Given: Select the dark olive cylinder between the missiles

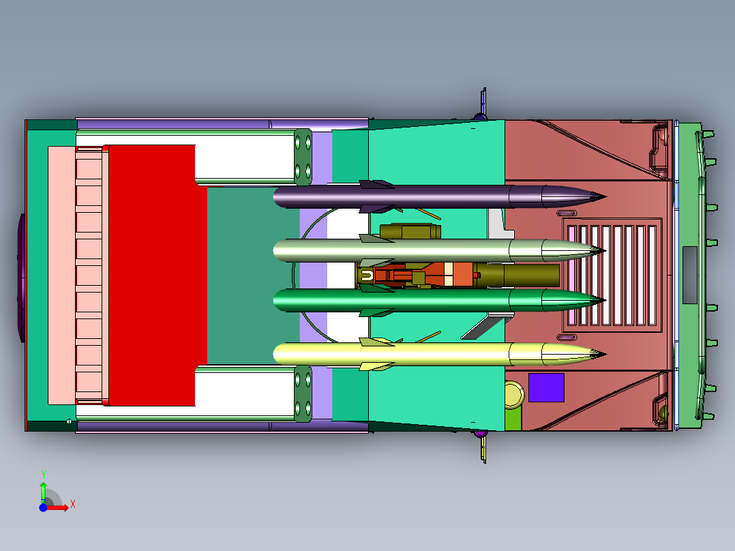Looking at the screenshot, I should point(518,275).
